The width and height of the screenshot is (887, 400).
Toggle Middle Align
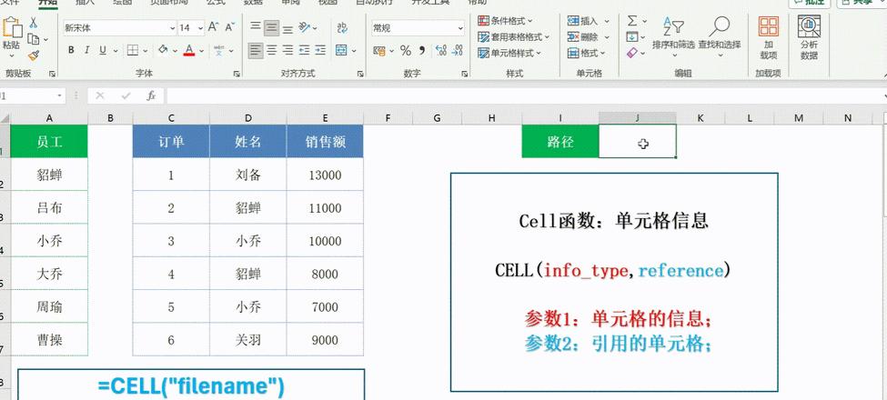click(x=271, y=27)
